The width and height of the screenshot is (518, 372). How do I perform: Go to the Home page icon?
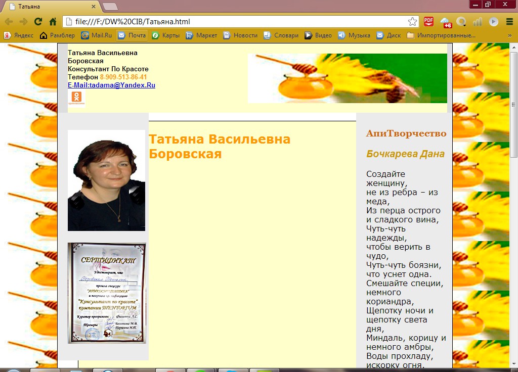[x=53, y=22]
